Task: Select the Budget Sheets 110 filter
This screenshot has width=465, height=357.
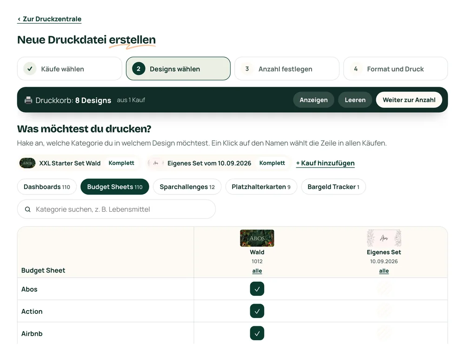Action: [115, 187]
